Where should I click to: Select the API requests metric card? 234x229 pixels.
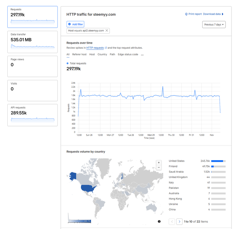tap(33, 115)
